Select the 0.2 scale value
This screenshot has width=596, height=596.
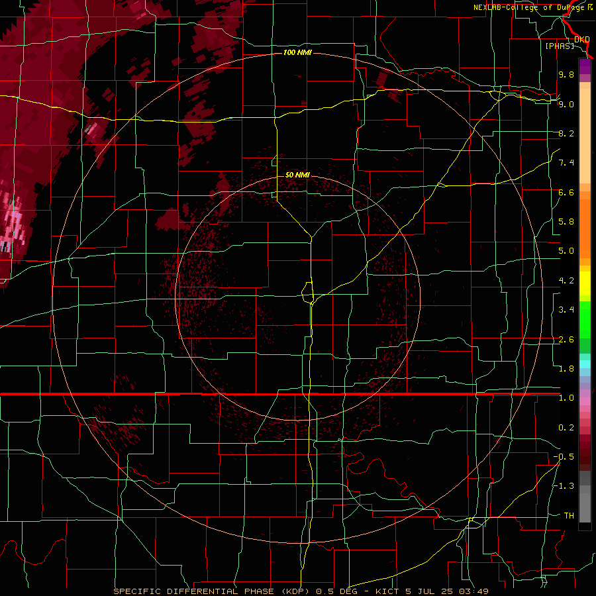(x=566, y=428)
